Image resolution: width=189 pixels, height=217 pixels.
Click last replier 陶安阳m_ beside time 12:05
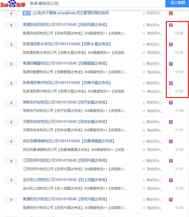[155, 53]
